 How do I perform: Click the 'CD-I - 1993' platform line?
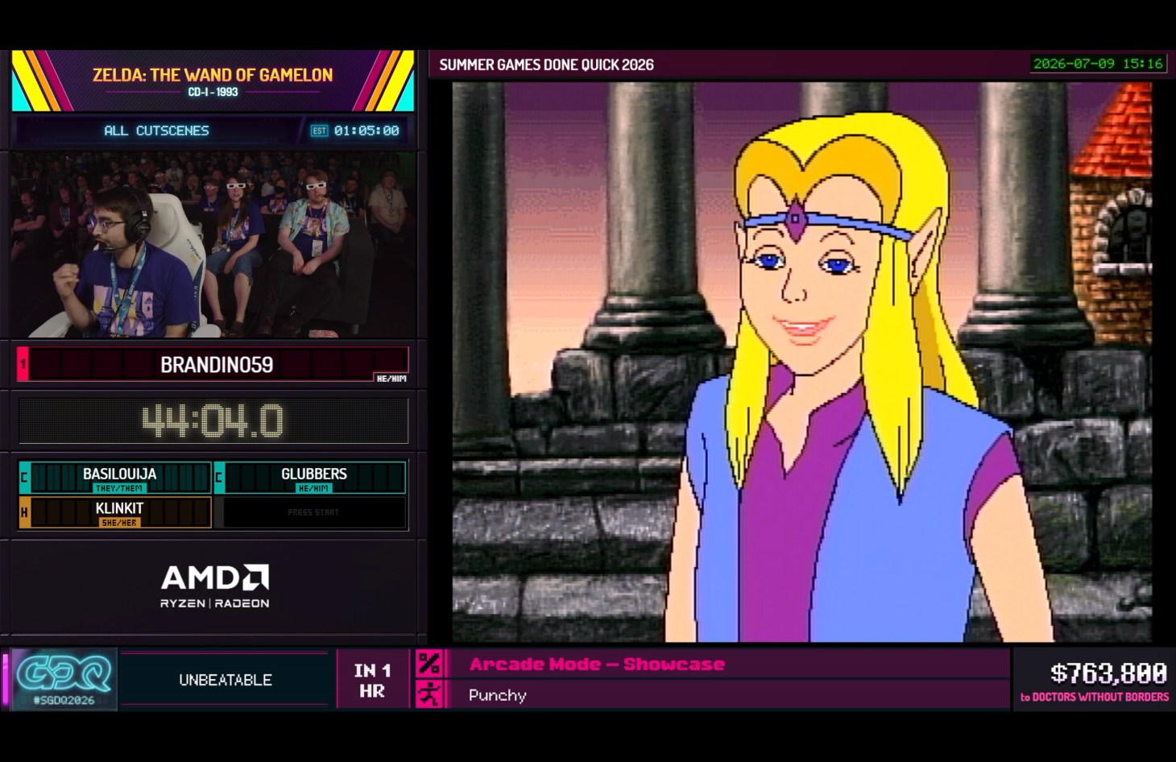(213, 93)
